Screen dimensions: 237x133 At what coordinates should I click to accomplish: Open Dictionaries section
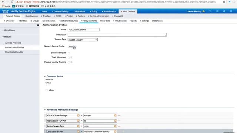click(x=157, y=21)
